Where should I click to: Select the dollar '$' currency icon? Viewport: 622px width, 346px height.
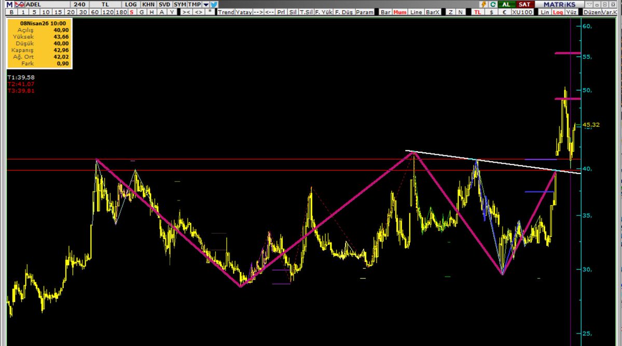point(491,12)
